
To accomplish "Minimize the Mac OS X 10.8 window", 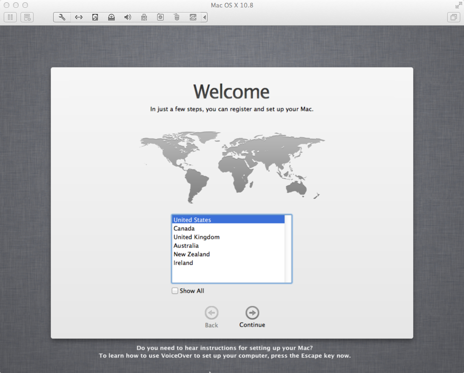I will click(x=16, y=5).
